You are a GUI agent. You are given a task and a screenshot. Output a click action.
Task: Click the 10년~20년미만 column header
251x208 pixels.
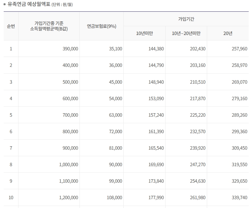pyautogui.click(x=186, y=33)
